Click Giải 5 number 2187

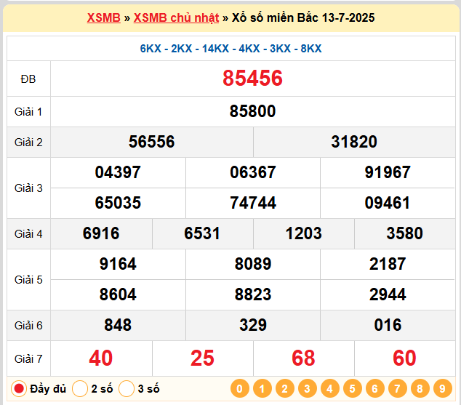pos(388,264)
